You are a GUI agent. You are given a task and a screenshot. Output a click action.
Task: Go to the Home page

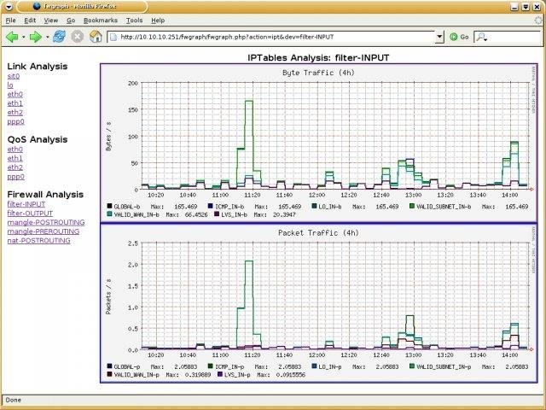point(96,37)
